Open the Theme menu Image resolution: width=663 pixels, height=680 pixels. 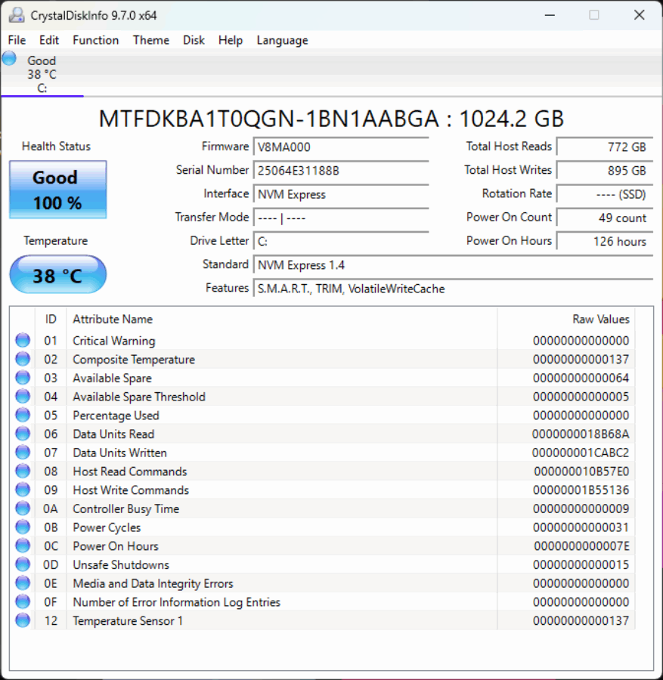[151, 40]
